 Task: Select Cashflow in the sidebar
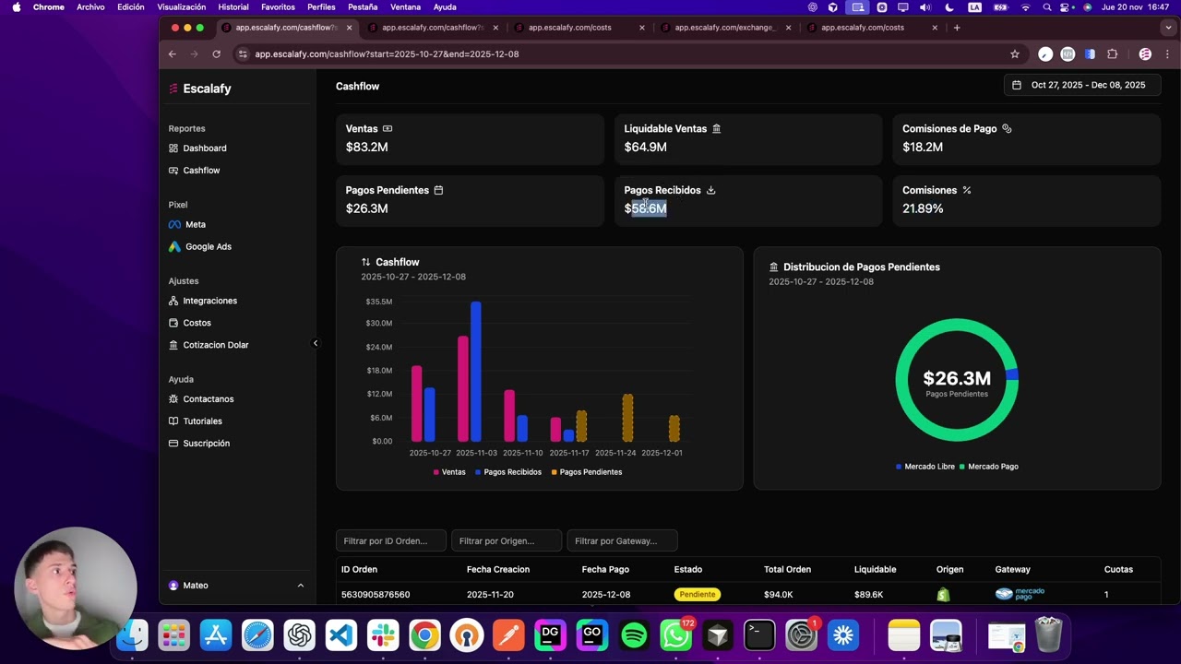(x=194, y=171)
